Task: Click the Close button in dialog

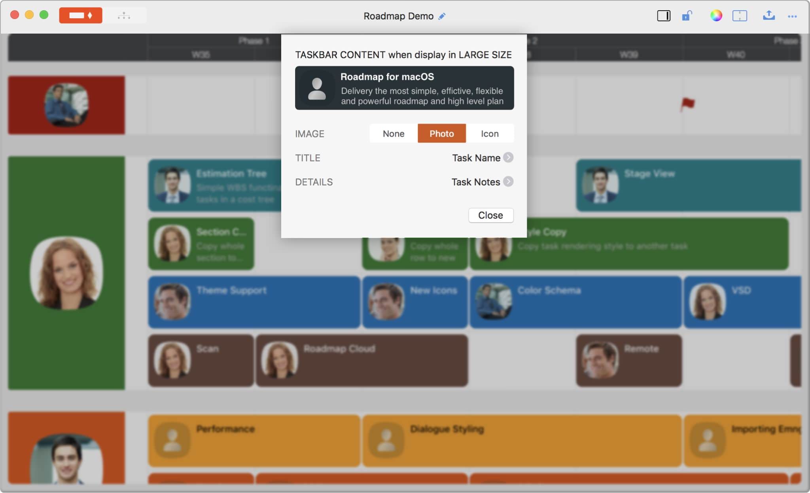Action: point(490,215)
